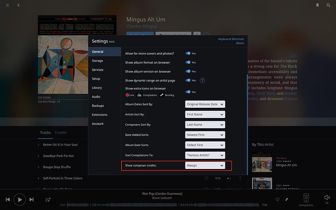336x210 pixels.
Task: Click the 1961 album thumbnail in By This Artist
Action: pos(262,183)
